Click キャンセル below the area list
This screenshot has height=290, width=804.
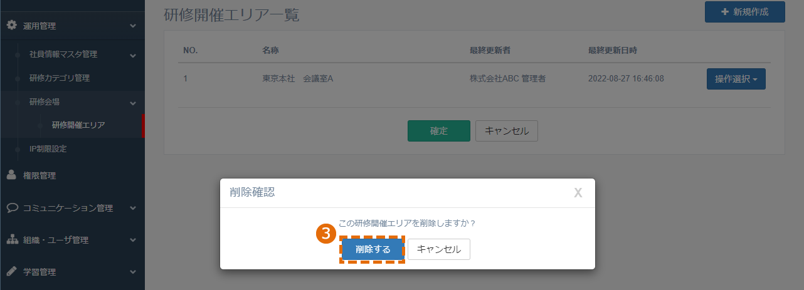pyautogui.click(x=507, y=131)
